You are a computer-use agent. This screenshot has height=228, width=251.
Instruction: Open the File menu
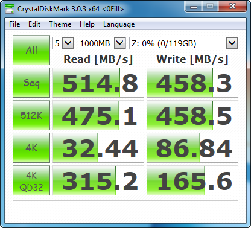tap(14, 24)
